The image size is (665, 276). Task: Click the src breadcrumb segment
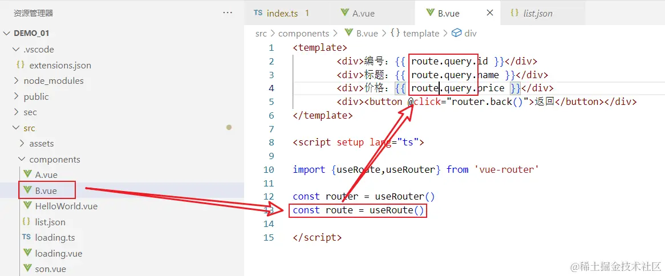pyautogui.click(x=261, y=34)
